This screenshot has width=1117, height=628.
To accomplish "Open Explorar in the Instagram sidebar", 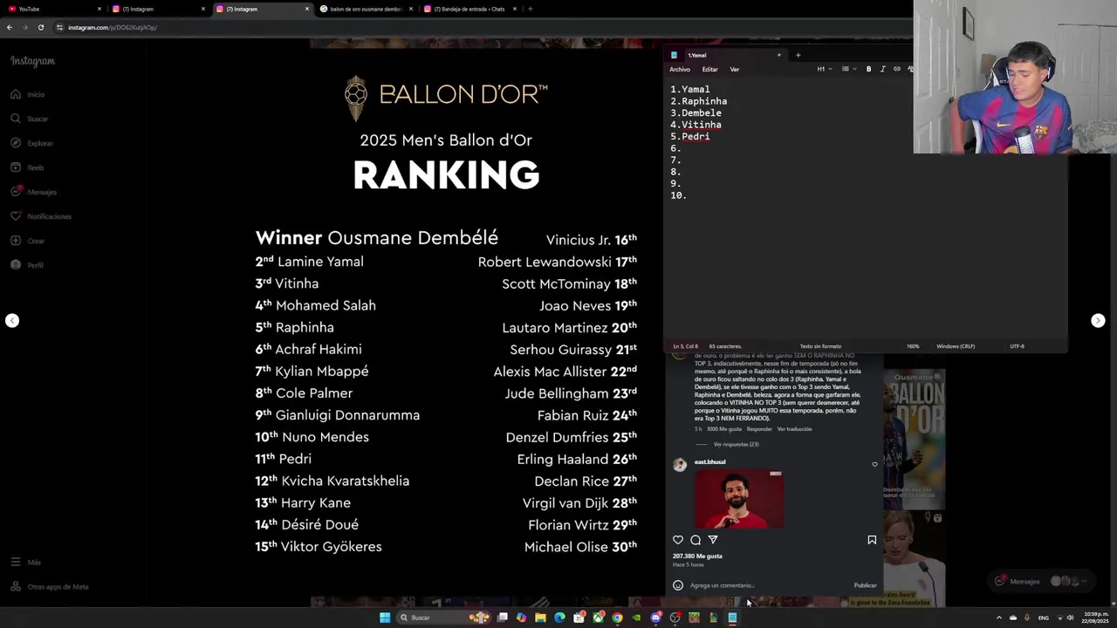I will coord(31,143).
